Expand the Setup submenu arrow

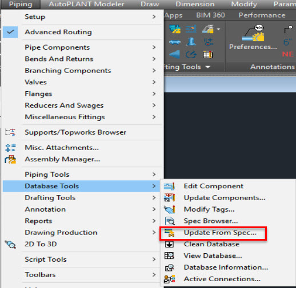pyautogui.click(x=154, y=17)
